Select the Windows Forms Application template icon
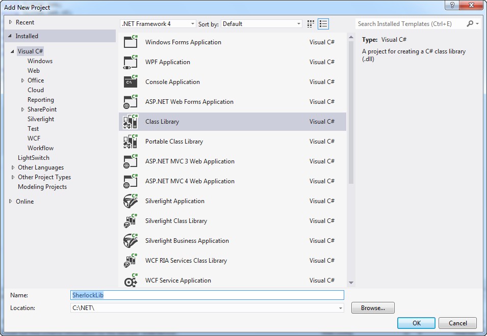Viewport: 487px width, 336px height. click(x=131, y=42)
